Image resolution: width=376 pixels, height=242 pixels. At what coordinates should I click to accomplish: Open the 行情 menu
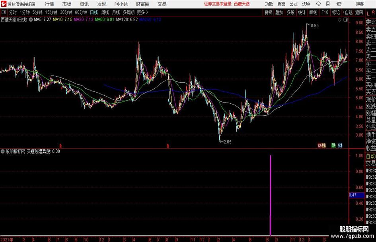[x=49, y=4]
